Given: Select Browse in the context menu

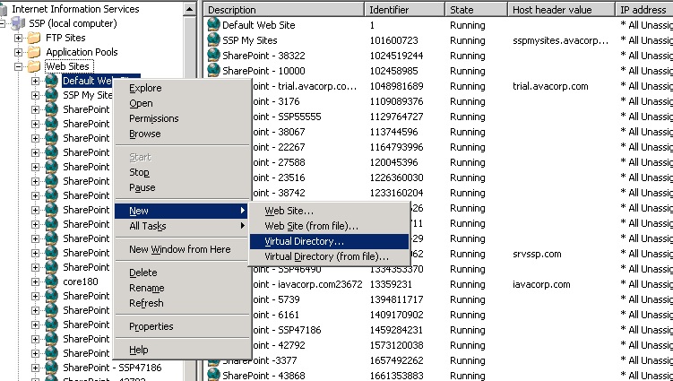Looking at the screenshot, I should click(x=183, y=134).
